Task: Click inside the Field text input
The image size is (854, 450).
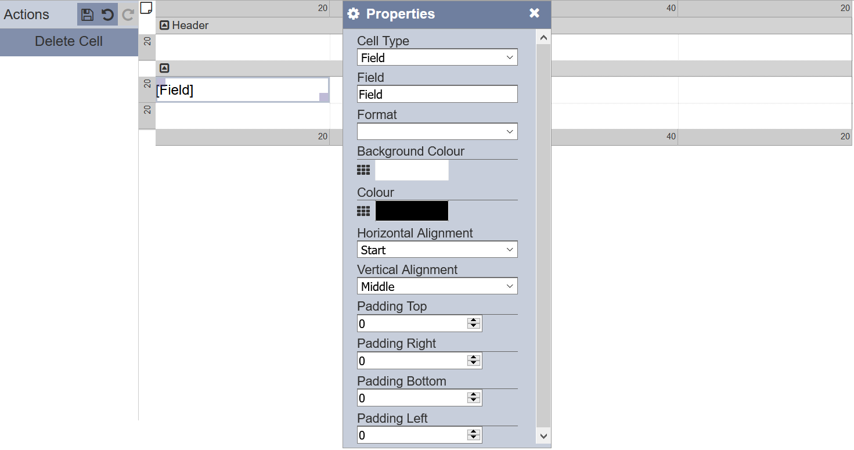Action: click(437, 93)
